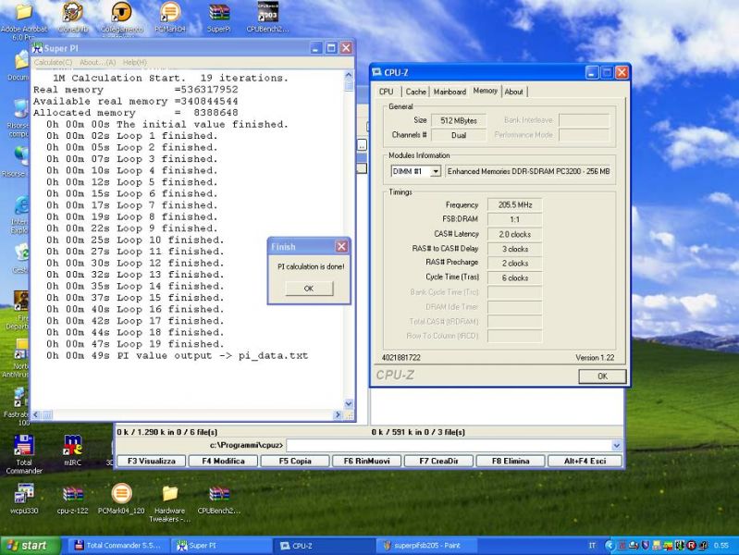Click the F6 RinMuovi button
Image resolution: width=739 pixels, height=555 pixels.
pos(366,461)
